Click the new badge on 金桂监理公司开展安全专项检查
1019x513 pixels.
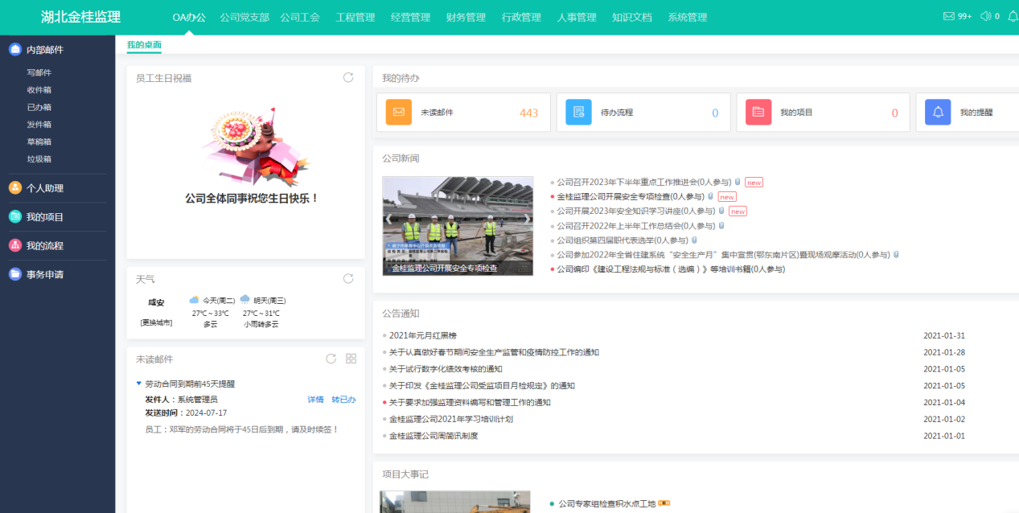[726, 197]
